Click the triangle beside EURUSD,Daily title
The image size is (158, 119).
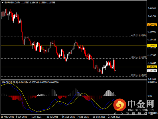(x=3, y=3)
